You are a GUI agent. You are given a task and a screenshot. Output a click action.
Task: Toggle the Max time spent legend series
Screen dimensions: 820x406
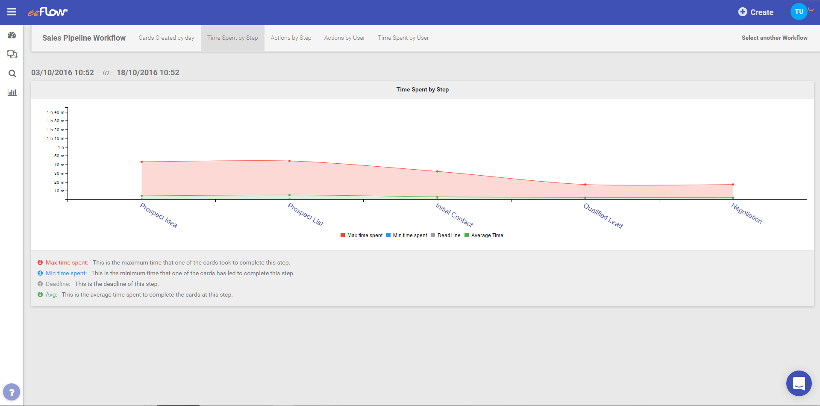[x=361, y=235]
